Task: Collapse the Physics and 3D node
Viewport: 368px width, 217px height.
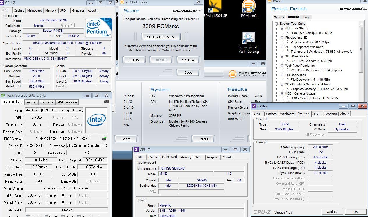Action: tap(282, 38)
